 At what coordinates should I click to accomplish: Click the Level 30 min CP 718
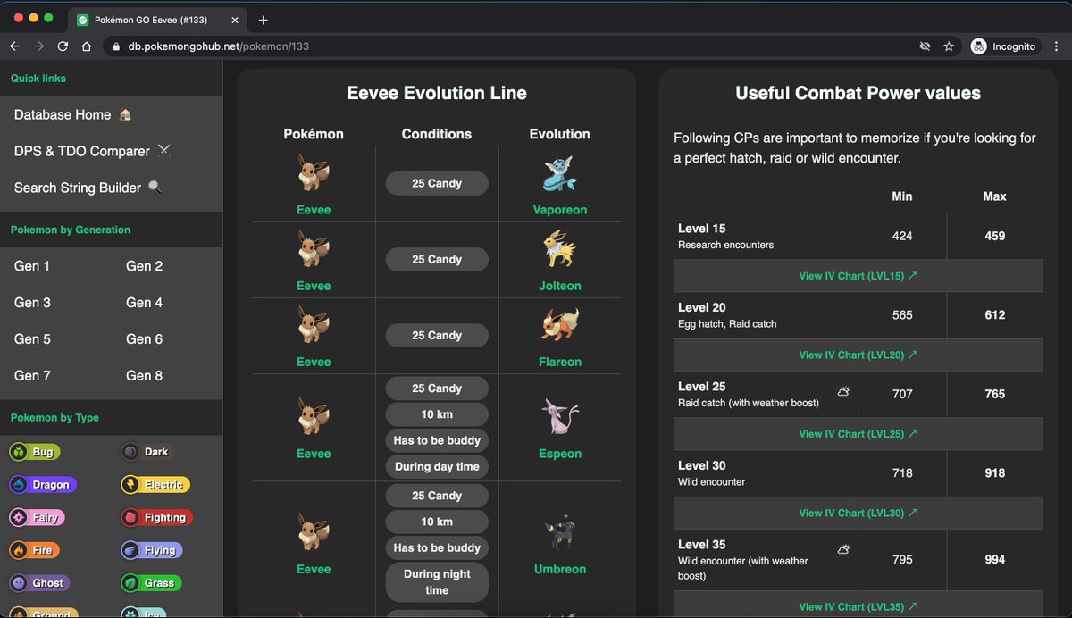tap(902, 472)
